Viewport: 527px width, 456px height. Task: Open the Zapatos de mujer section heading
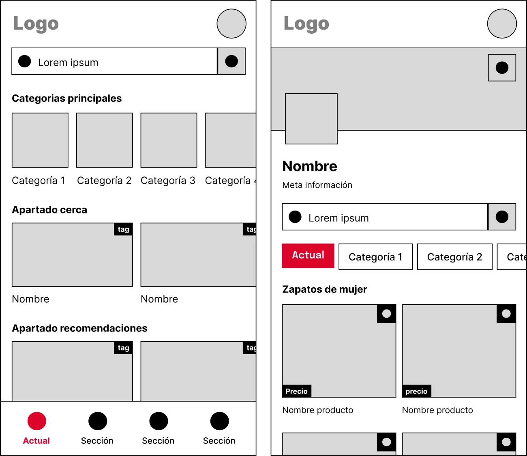coord(324,289)
